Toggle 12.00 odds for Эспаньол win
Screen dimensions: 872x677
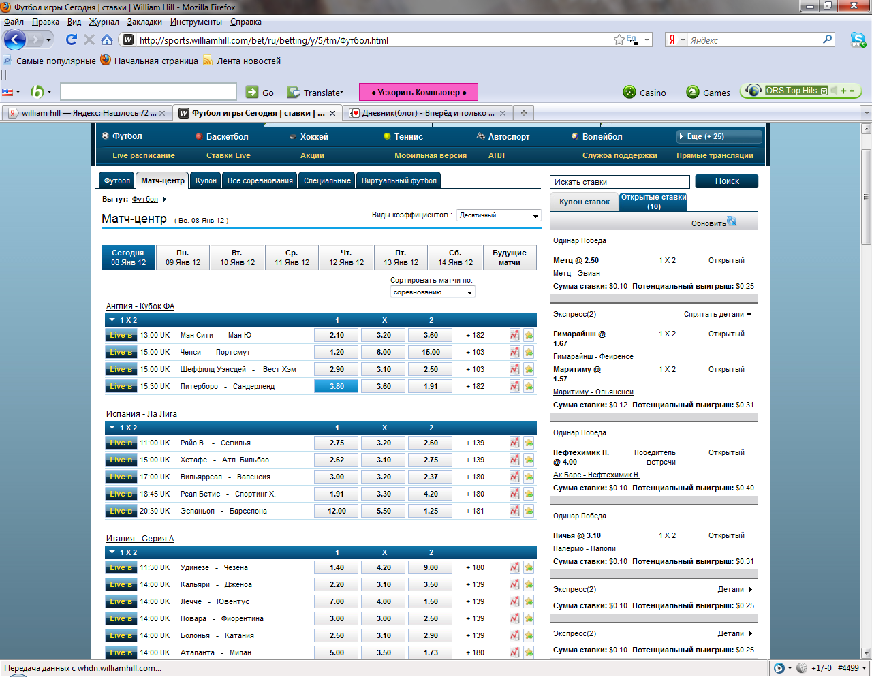point(337,511)
